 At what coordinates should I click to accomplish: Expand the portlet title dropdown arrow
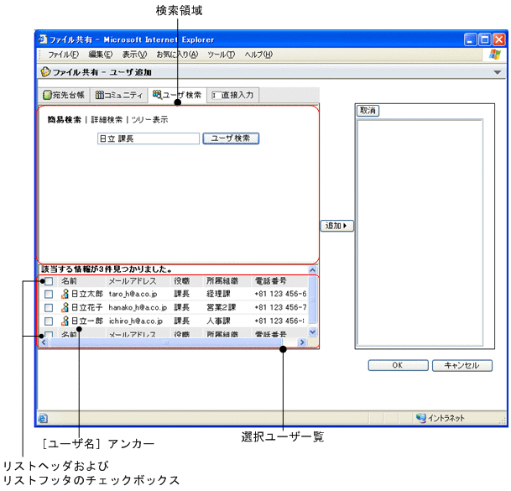tap(498, 72)
